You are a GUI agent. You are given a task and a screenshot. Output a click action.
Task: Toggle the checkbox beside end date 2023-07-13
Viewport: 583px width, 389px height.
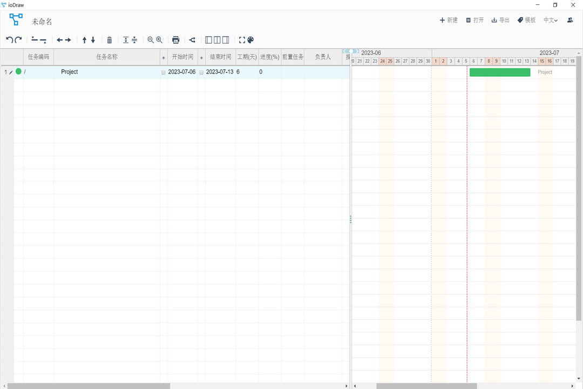[201, 72]
